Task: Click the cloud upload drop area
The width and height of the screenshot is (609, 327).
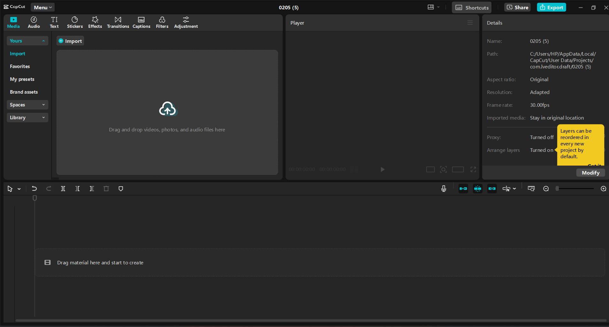Action: pos(167,112)
